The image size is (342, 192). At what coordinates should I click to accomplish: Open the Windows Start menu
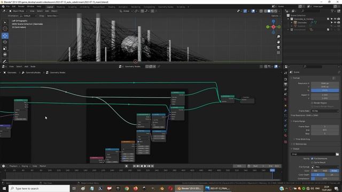4,188
